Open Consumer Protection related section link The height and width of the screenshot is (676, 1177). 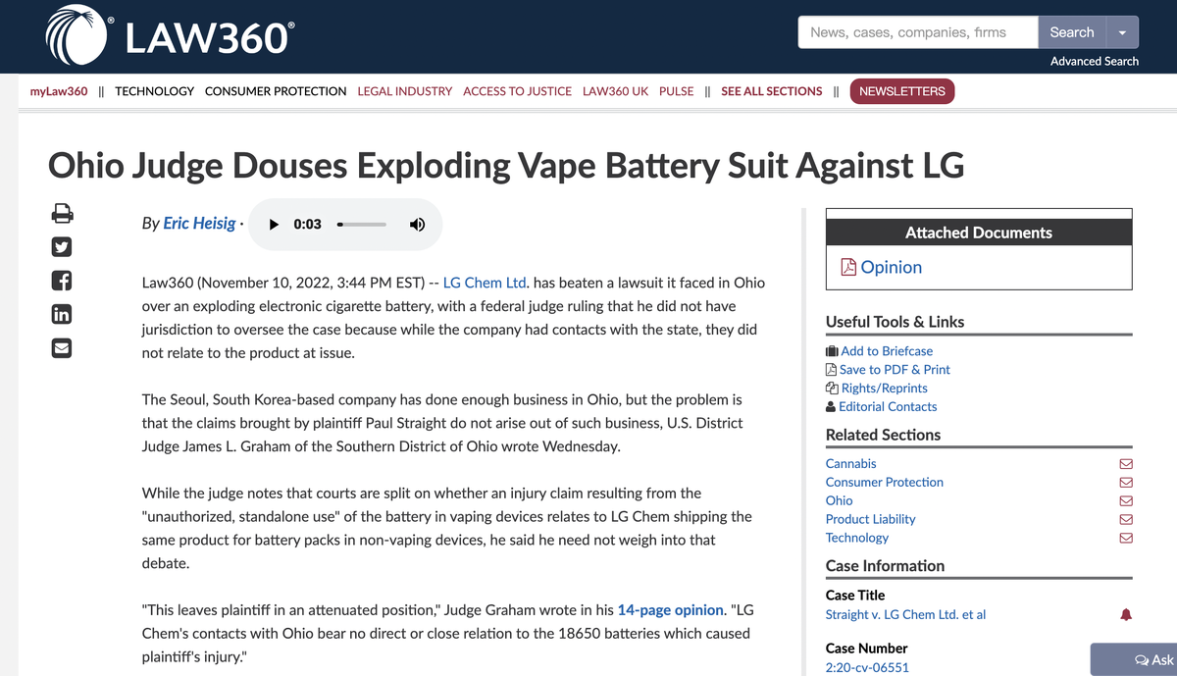pyautogui.click(x=885, y=482)
